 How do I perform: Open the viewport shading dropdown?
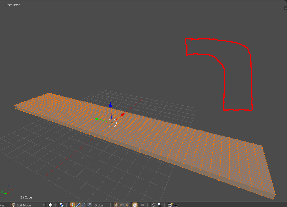(50, 205)
